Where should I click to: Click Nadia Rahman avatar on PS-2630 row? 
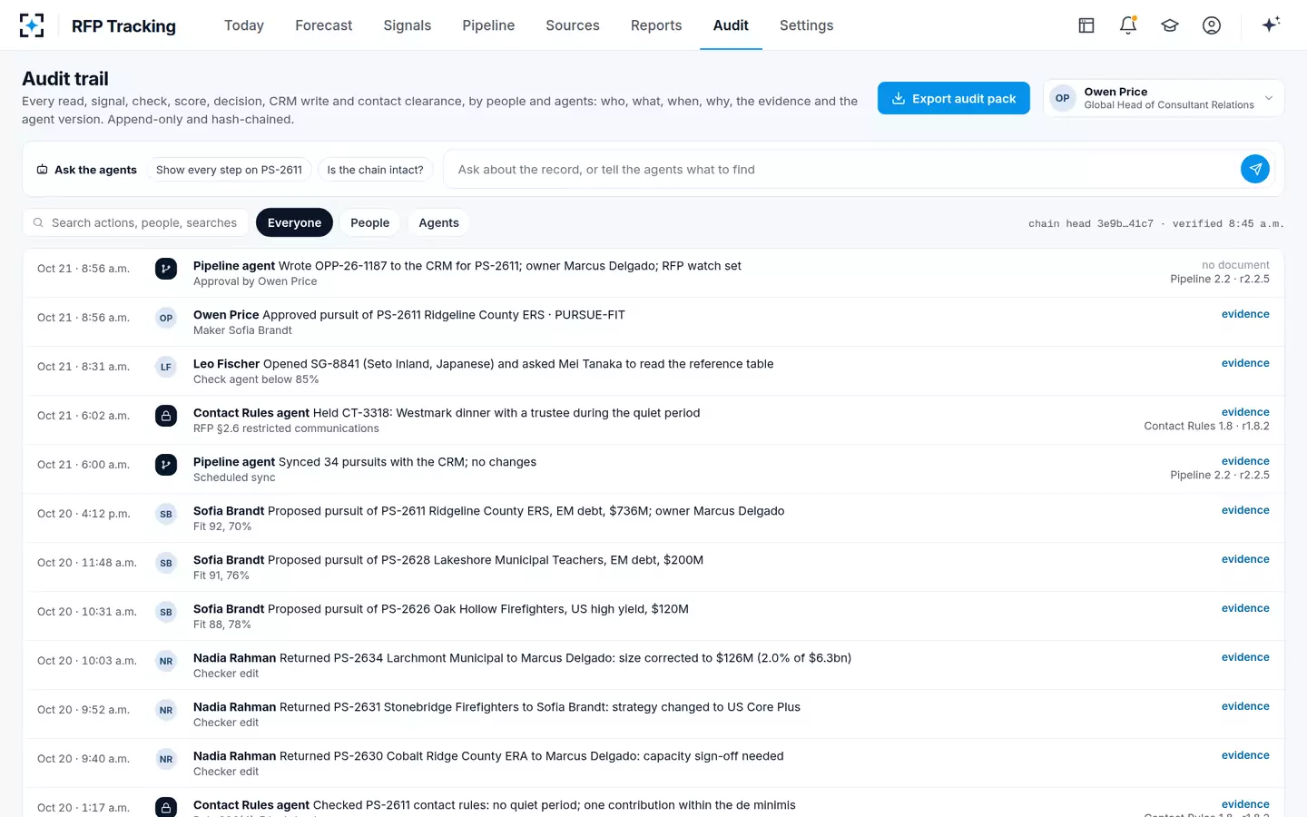click(166, 759)
